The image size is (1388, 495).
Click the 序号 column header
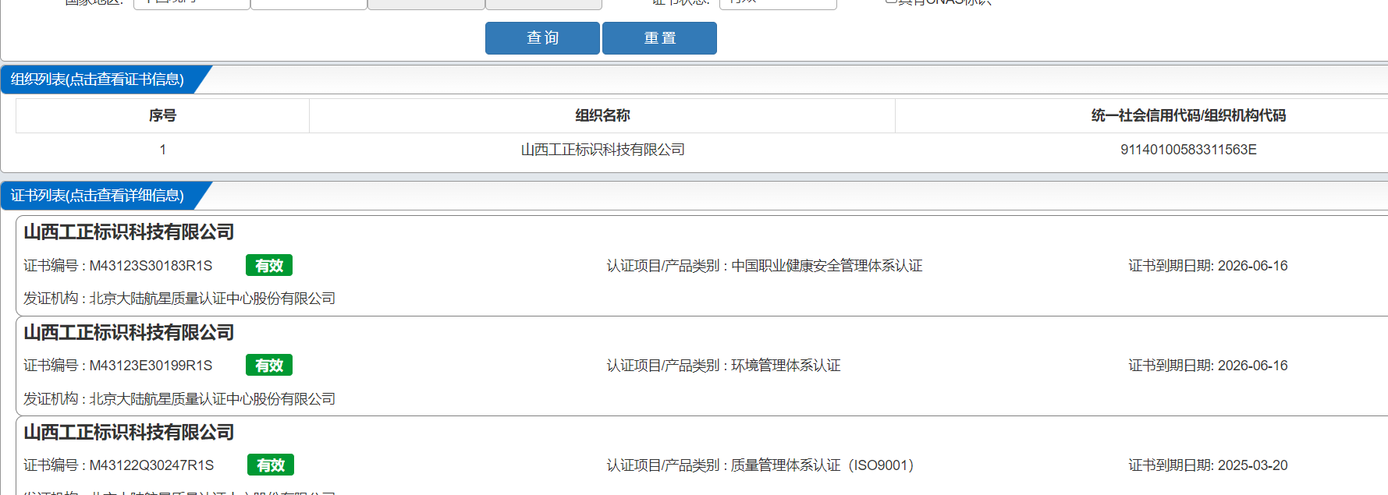[x=162, y=115]
